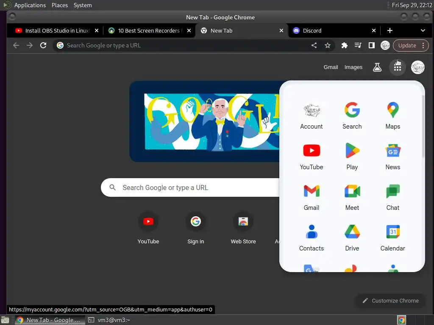The image size is (434, 325).
Task: Open the Google Doodle image
Action: (x=205, y=121)
